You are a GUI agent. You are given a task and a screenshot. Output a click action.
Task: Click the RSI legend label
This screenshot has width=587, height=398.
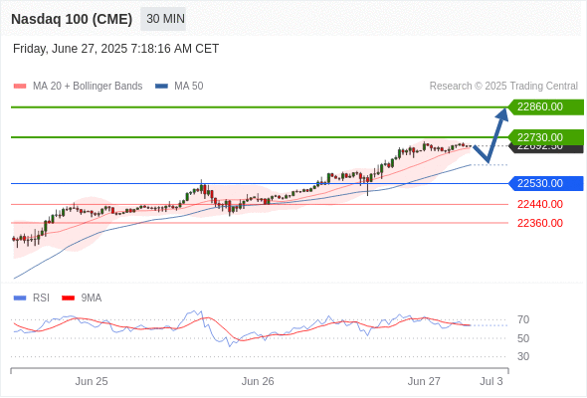[x=41, y=298]
